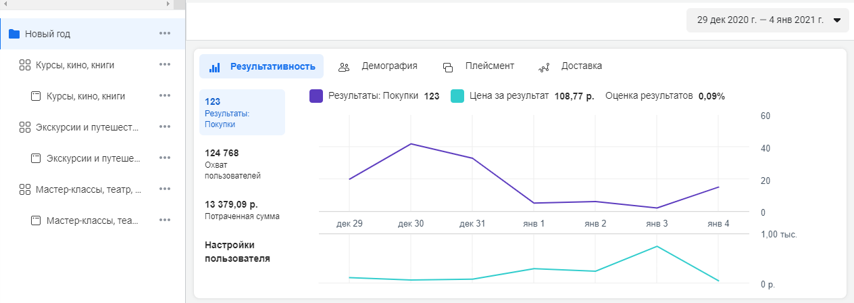Open three-dot menu for nested Курсы ad set
Image resolution: width=854 pixels, height=303 pixels.
click(165, 96)
